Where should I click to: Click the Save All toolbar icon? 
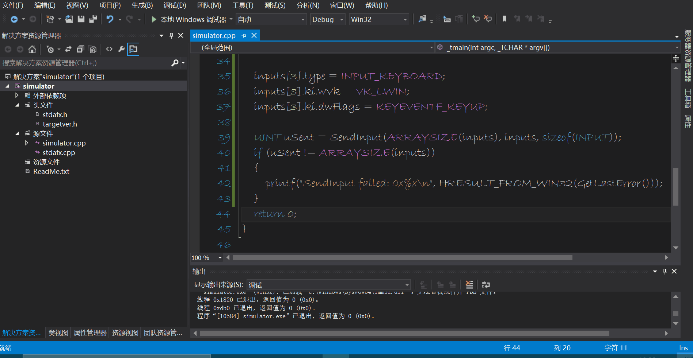pyautogui.click(x=93, y=19)
